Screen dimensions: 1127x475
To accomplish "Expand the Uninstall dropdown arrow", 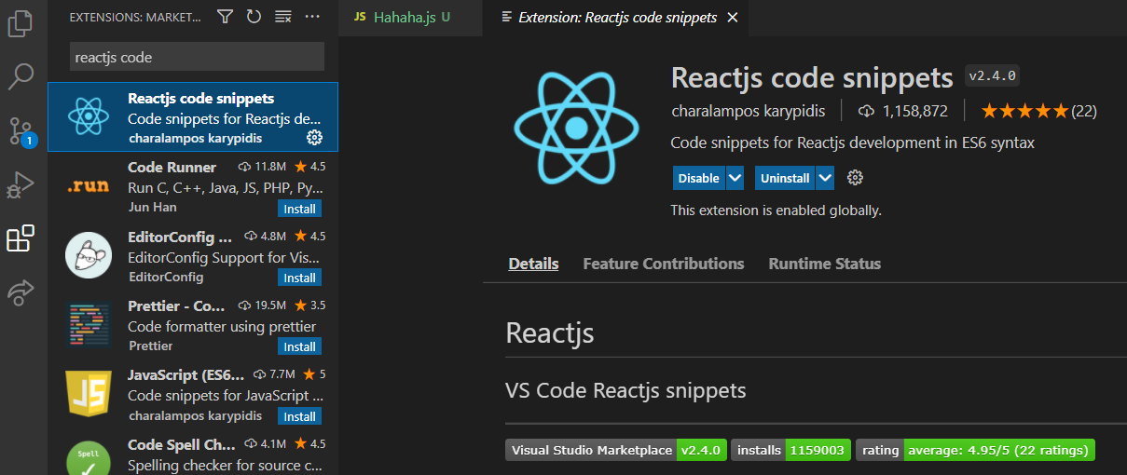I will point(825,178).
